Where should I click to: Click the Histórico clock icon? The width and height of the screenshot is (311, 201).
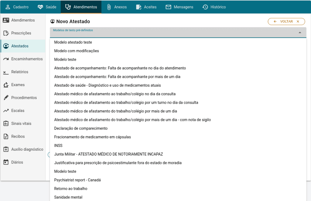[x=205, y=7]
